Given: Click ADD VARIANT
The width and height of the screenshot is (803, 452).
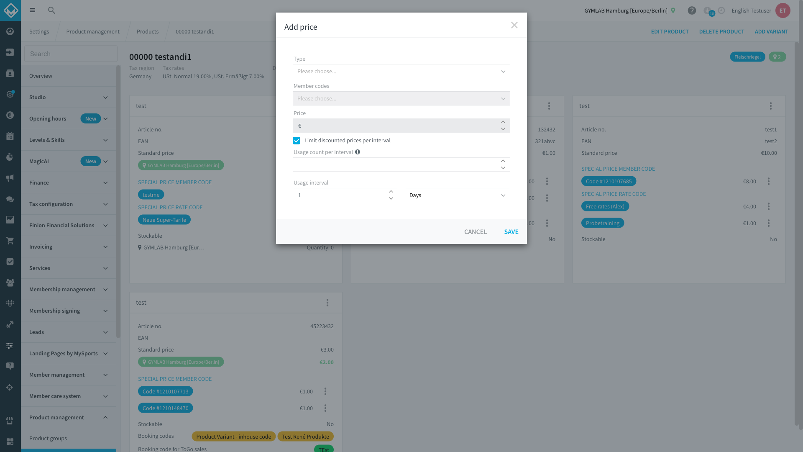Looking at the screenshot, I should pyautogui.click(x=771, y=31).
